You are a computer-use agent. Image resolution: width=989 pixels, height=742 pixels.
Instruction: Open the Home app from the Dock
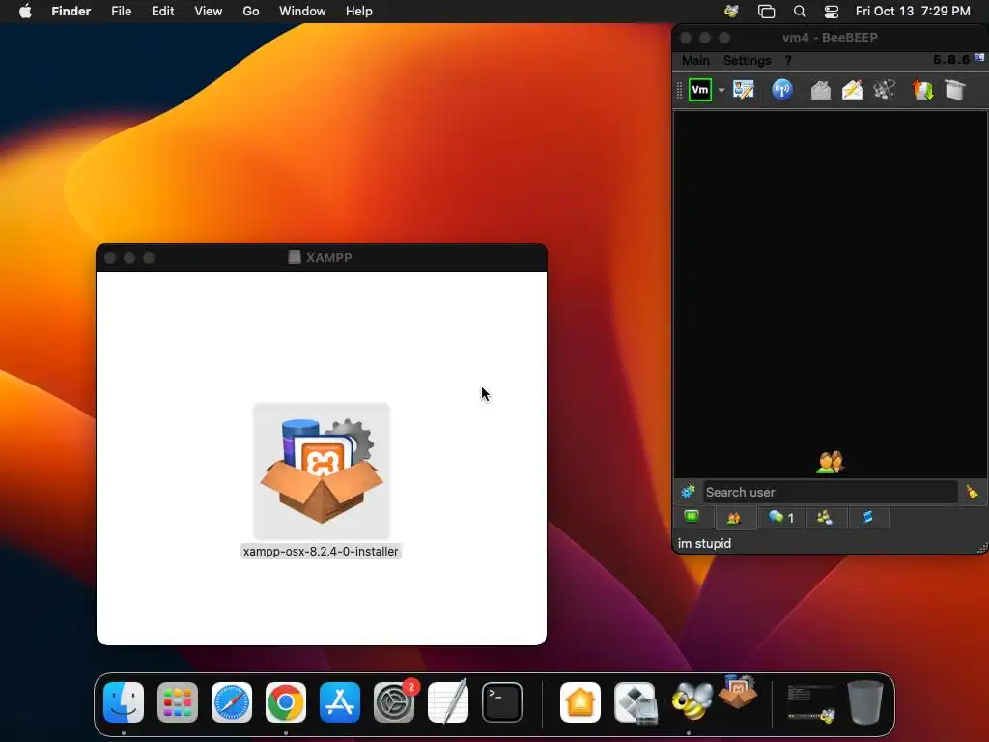point(580,702)
